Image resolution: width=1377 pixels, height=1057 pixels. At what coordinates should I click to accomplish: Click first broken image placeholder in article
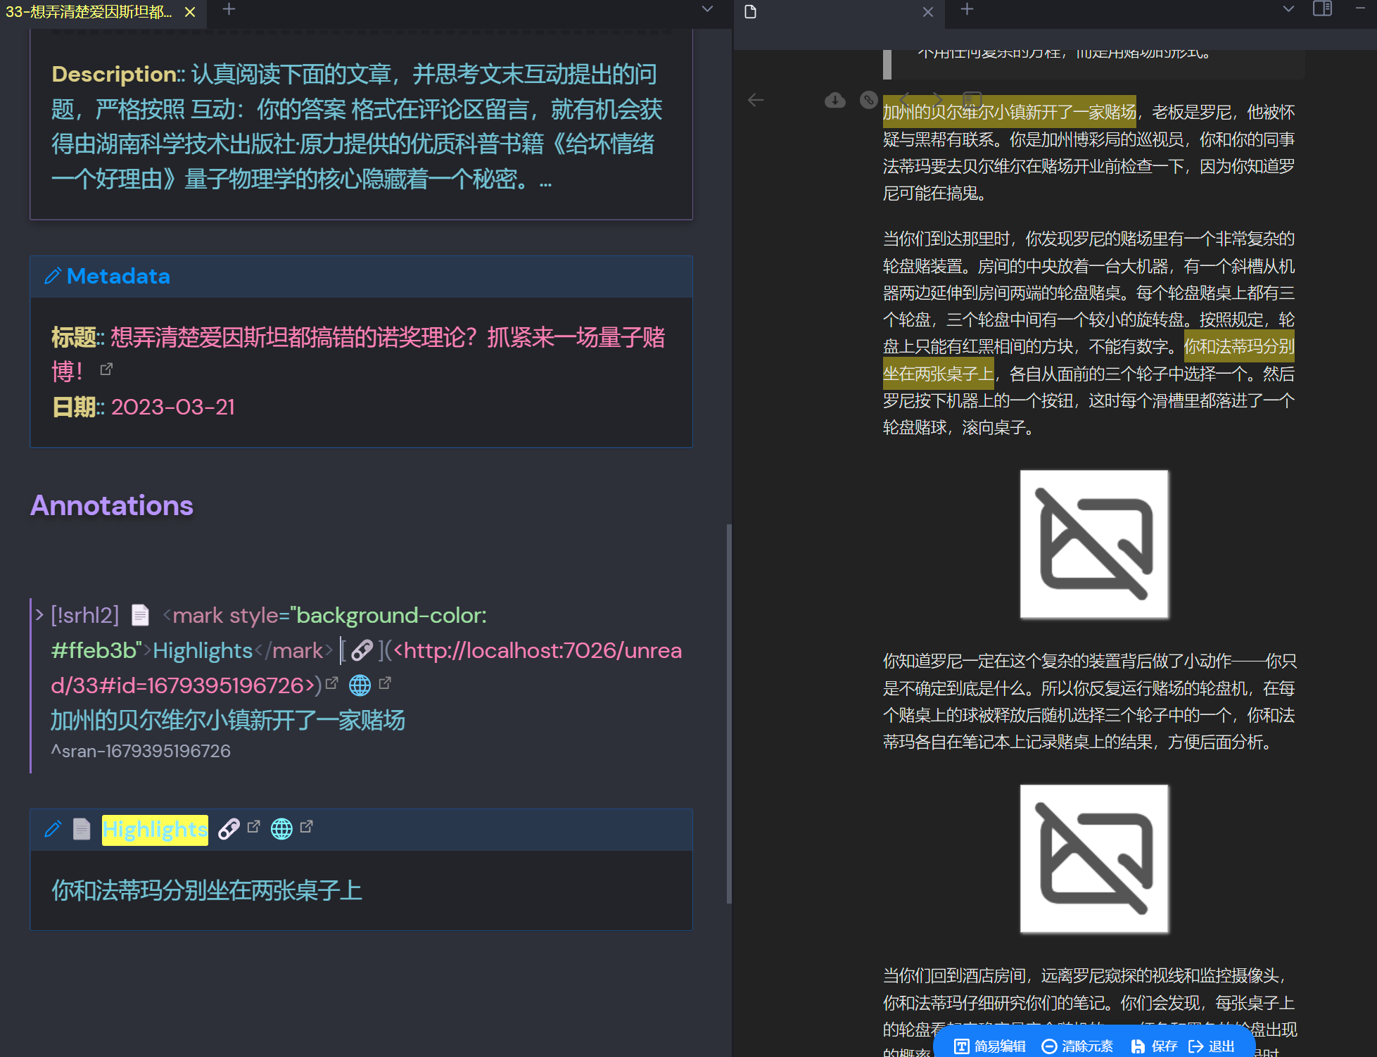[1094, 545]
